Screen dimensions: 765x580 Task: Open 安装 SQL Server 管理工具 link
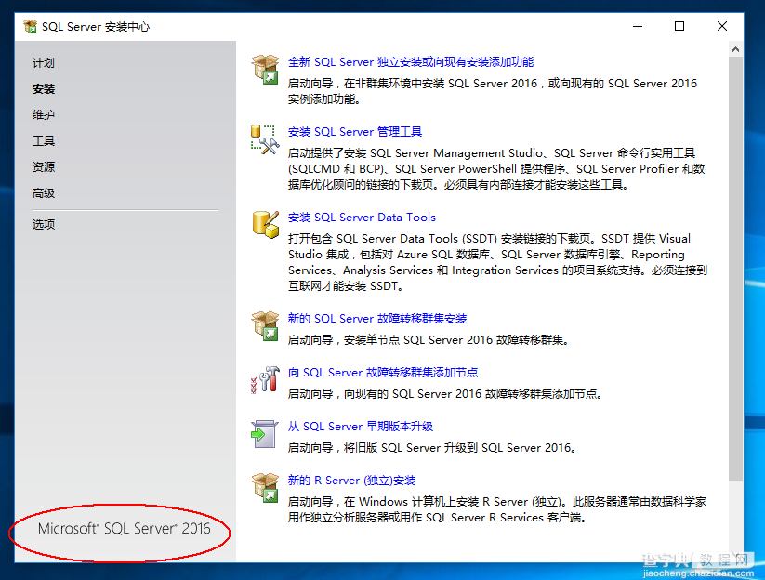coord(355,132)
